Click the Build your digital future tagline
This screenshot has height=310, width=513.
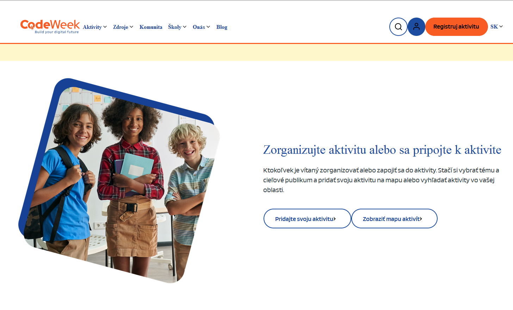[57, 32]
